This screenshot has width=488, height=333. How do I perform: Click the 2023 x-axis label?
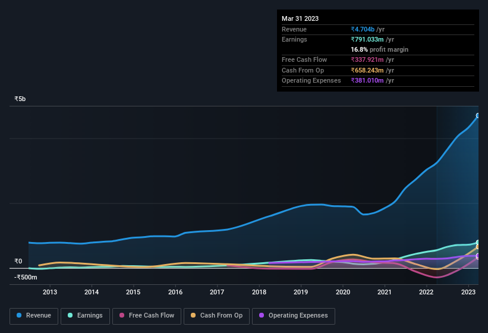pyautogui.click(x=468, y=292)
